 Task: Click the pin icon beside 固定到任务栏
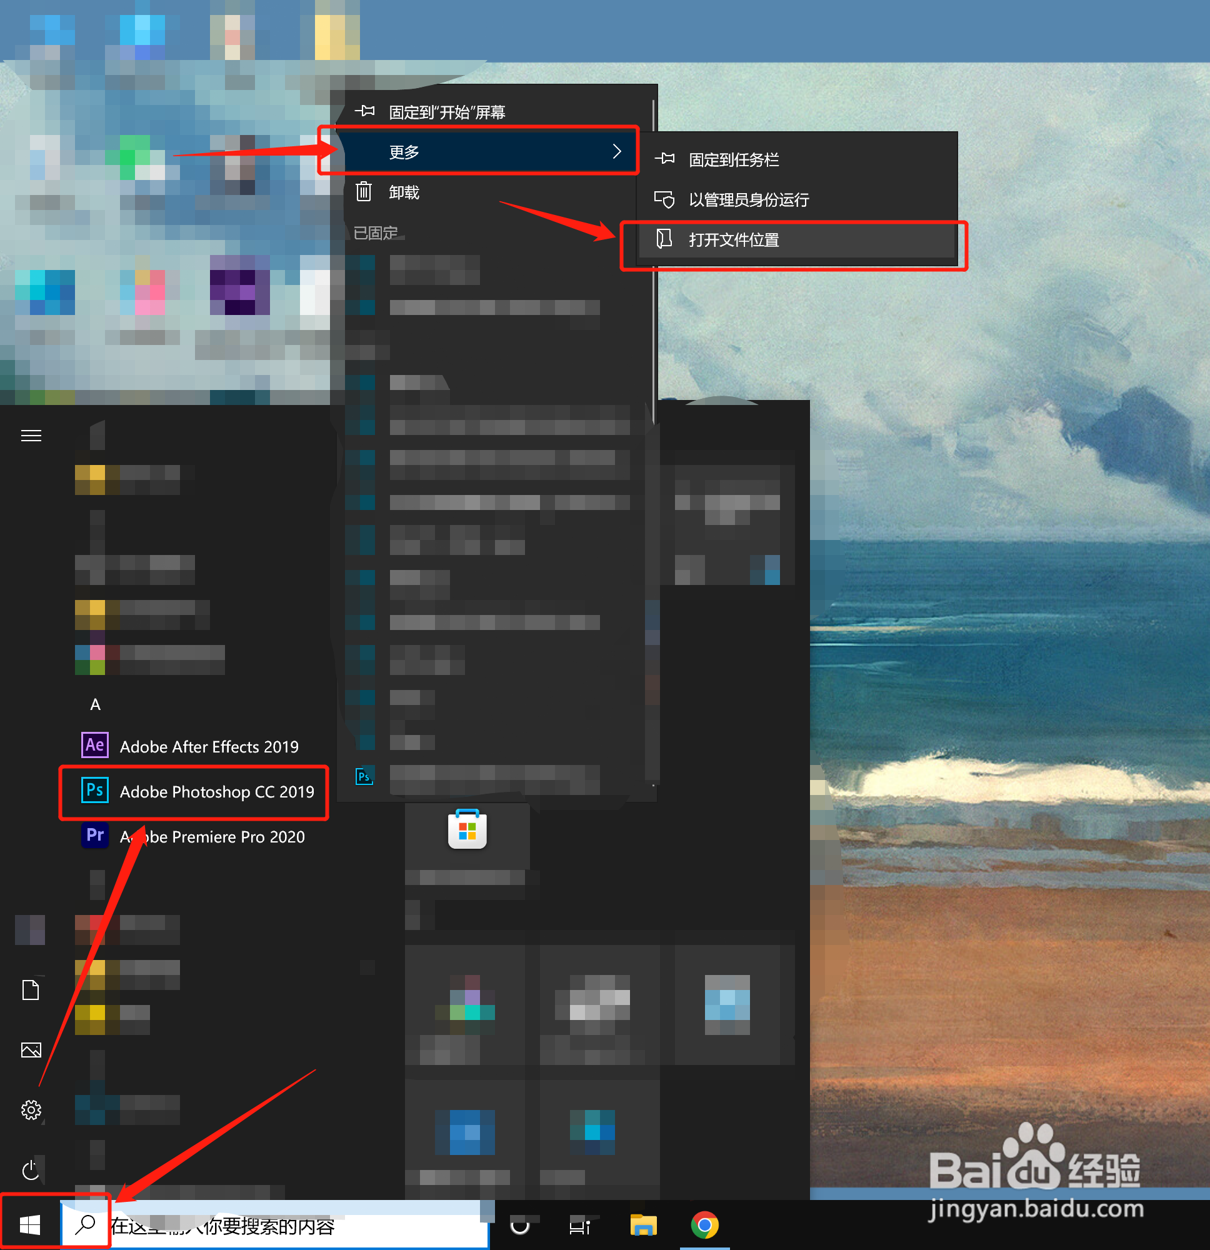tap(664, 158)
